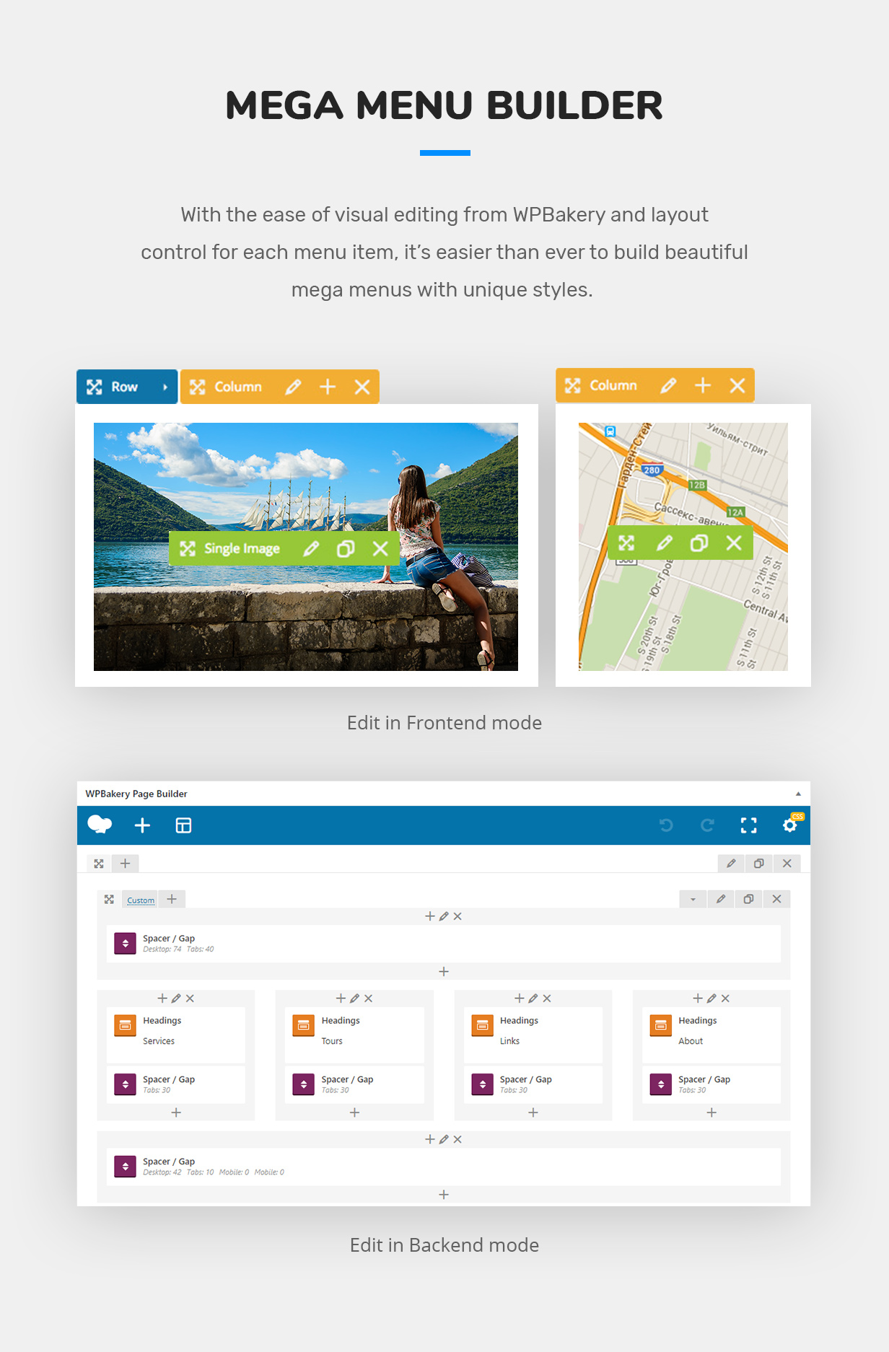The width and height of the screenshot is (889, 1352).
Task: Select Spacer / Gap Desktop: 42 element
Action: click(x=444, y=1166)
